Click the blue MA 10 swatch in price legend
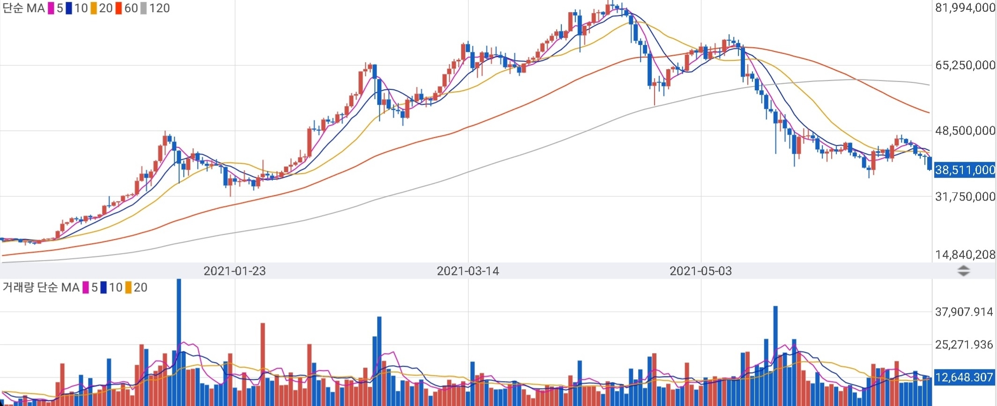This screenshot has width=997, height=406. 69,8
